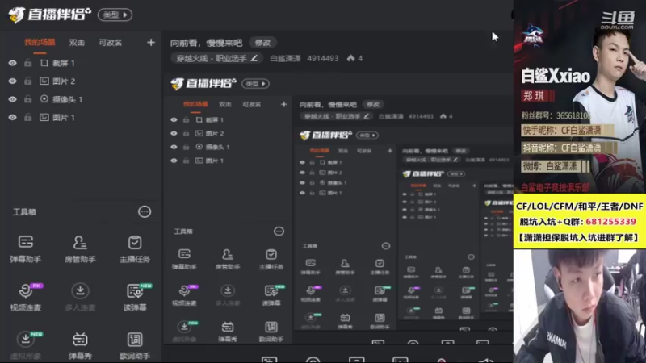Select 双击 tab in first nested preview
This screenshot has width=646, height=363.
pos(225,105)
